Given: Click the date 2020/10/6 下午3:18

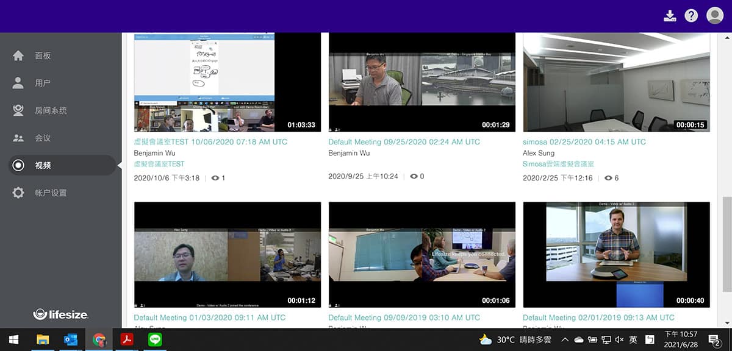Looking at the screenshot, I should 167,178.
